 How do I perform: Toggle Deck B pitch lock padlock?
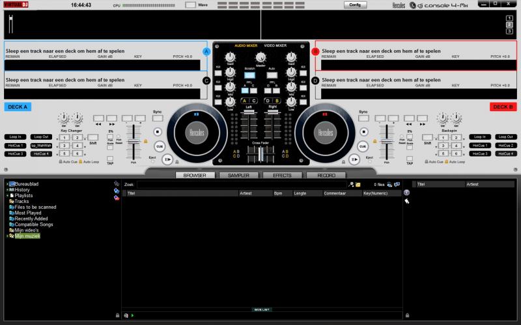coord(375,141)
